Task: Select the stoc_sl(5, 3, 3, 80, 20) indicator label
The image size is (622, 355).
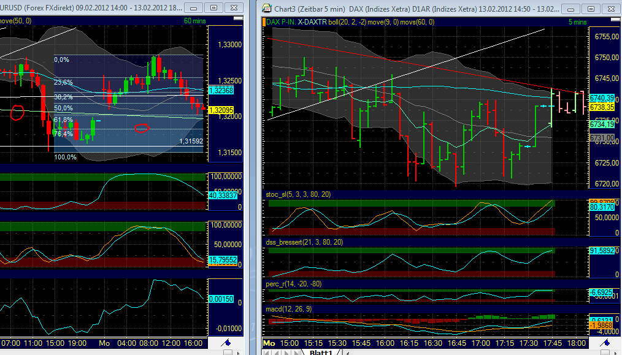Action: point(298,194)
